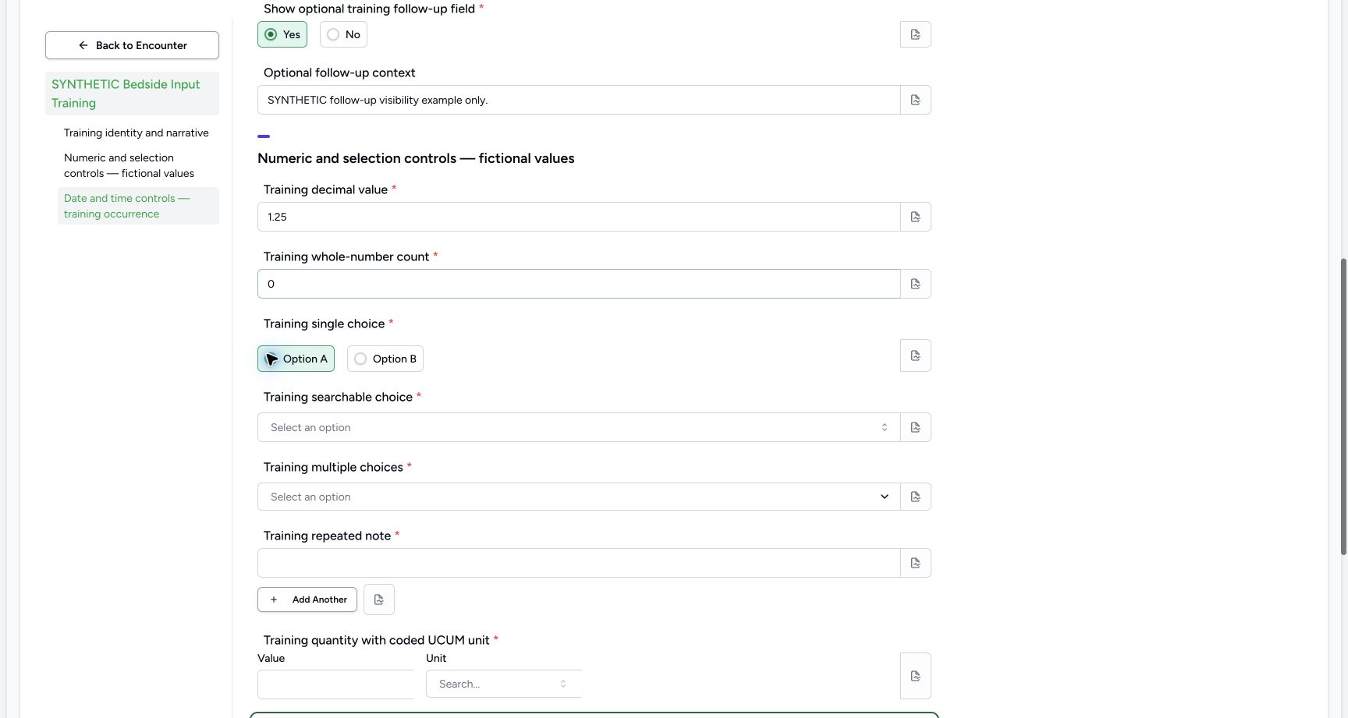
Task: Open the Unit search combo box
Action: (x=504, y=684)
